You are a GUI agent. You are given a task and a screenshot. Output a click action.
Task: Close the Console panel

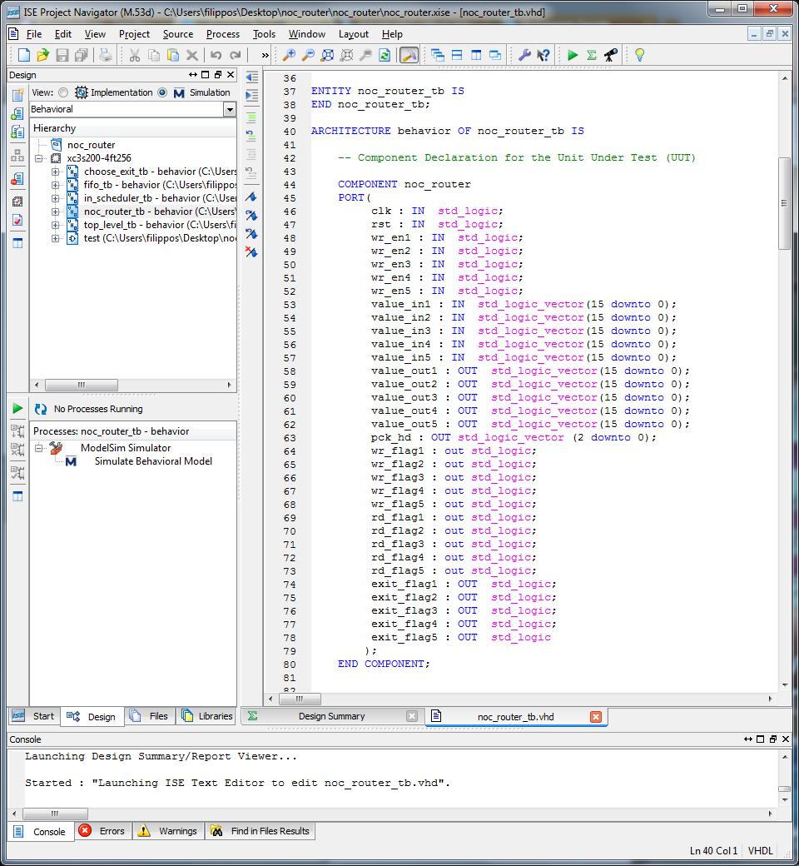(786, 739)
